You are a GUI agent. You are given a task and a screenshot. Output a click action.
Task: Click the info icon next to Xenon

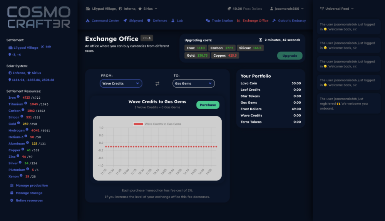(x=21, y=176)
